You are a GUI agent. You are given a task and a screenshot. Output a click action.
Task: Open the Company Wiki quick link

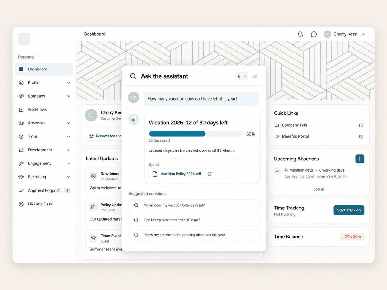[x=294, y=125]
